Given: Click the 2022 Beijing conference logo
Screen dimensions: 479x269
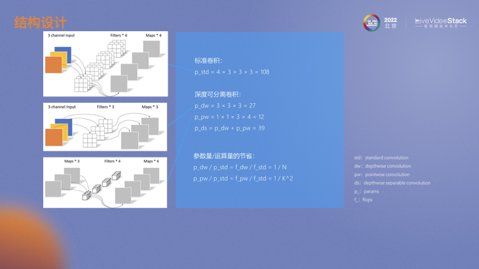Looking at the screenshot, I should (x=380, y=23).
